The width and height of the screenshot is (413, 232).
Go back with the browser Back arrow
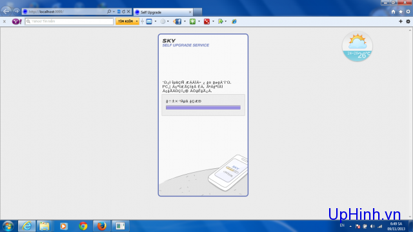[6, 12]
